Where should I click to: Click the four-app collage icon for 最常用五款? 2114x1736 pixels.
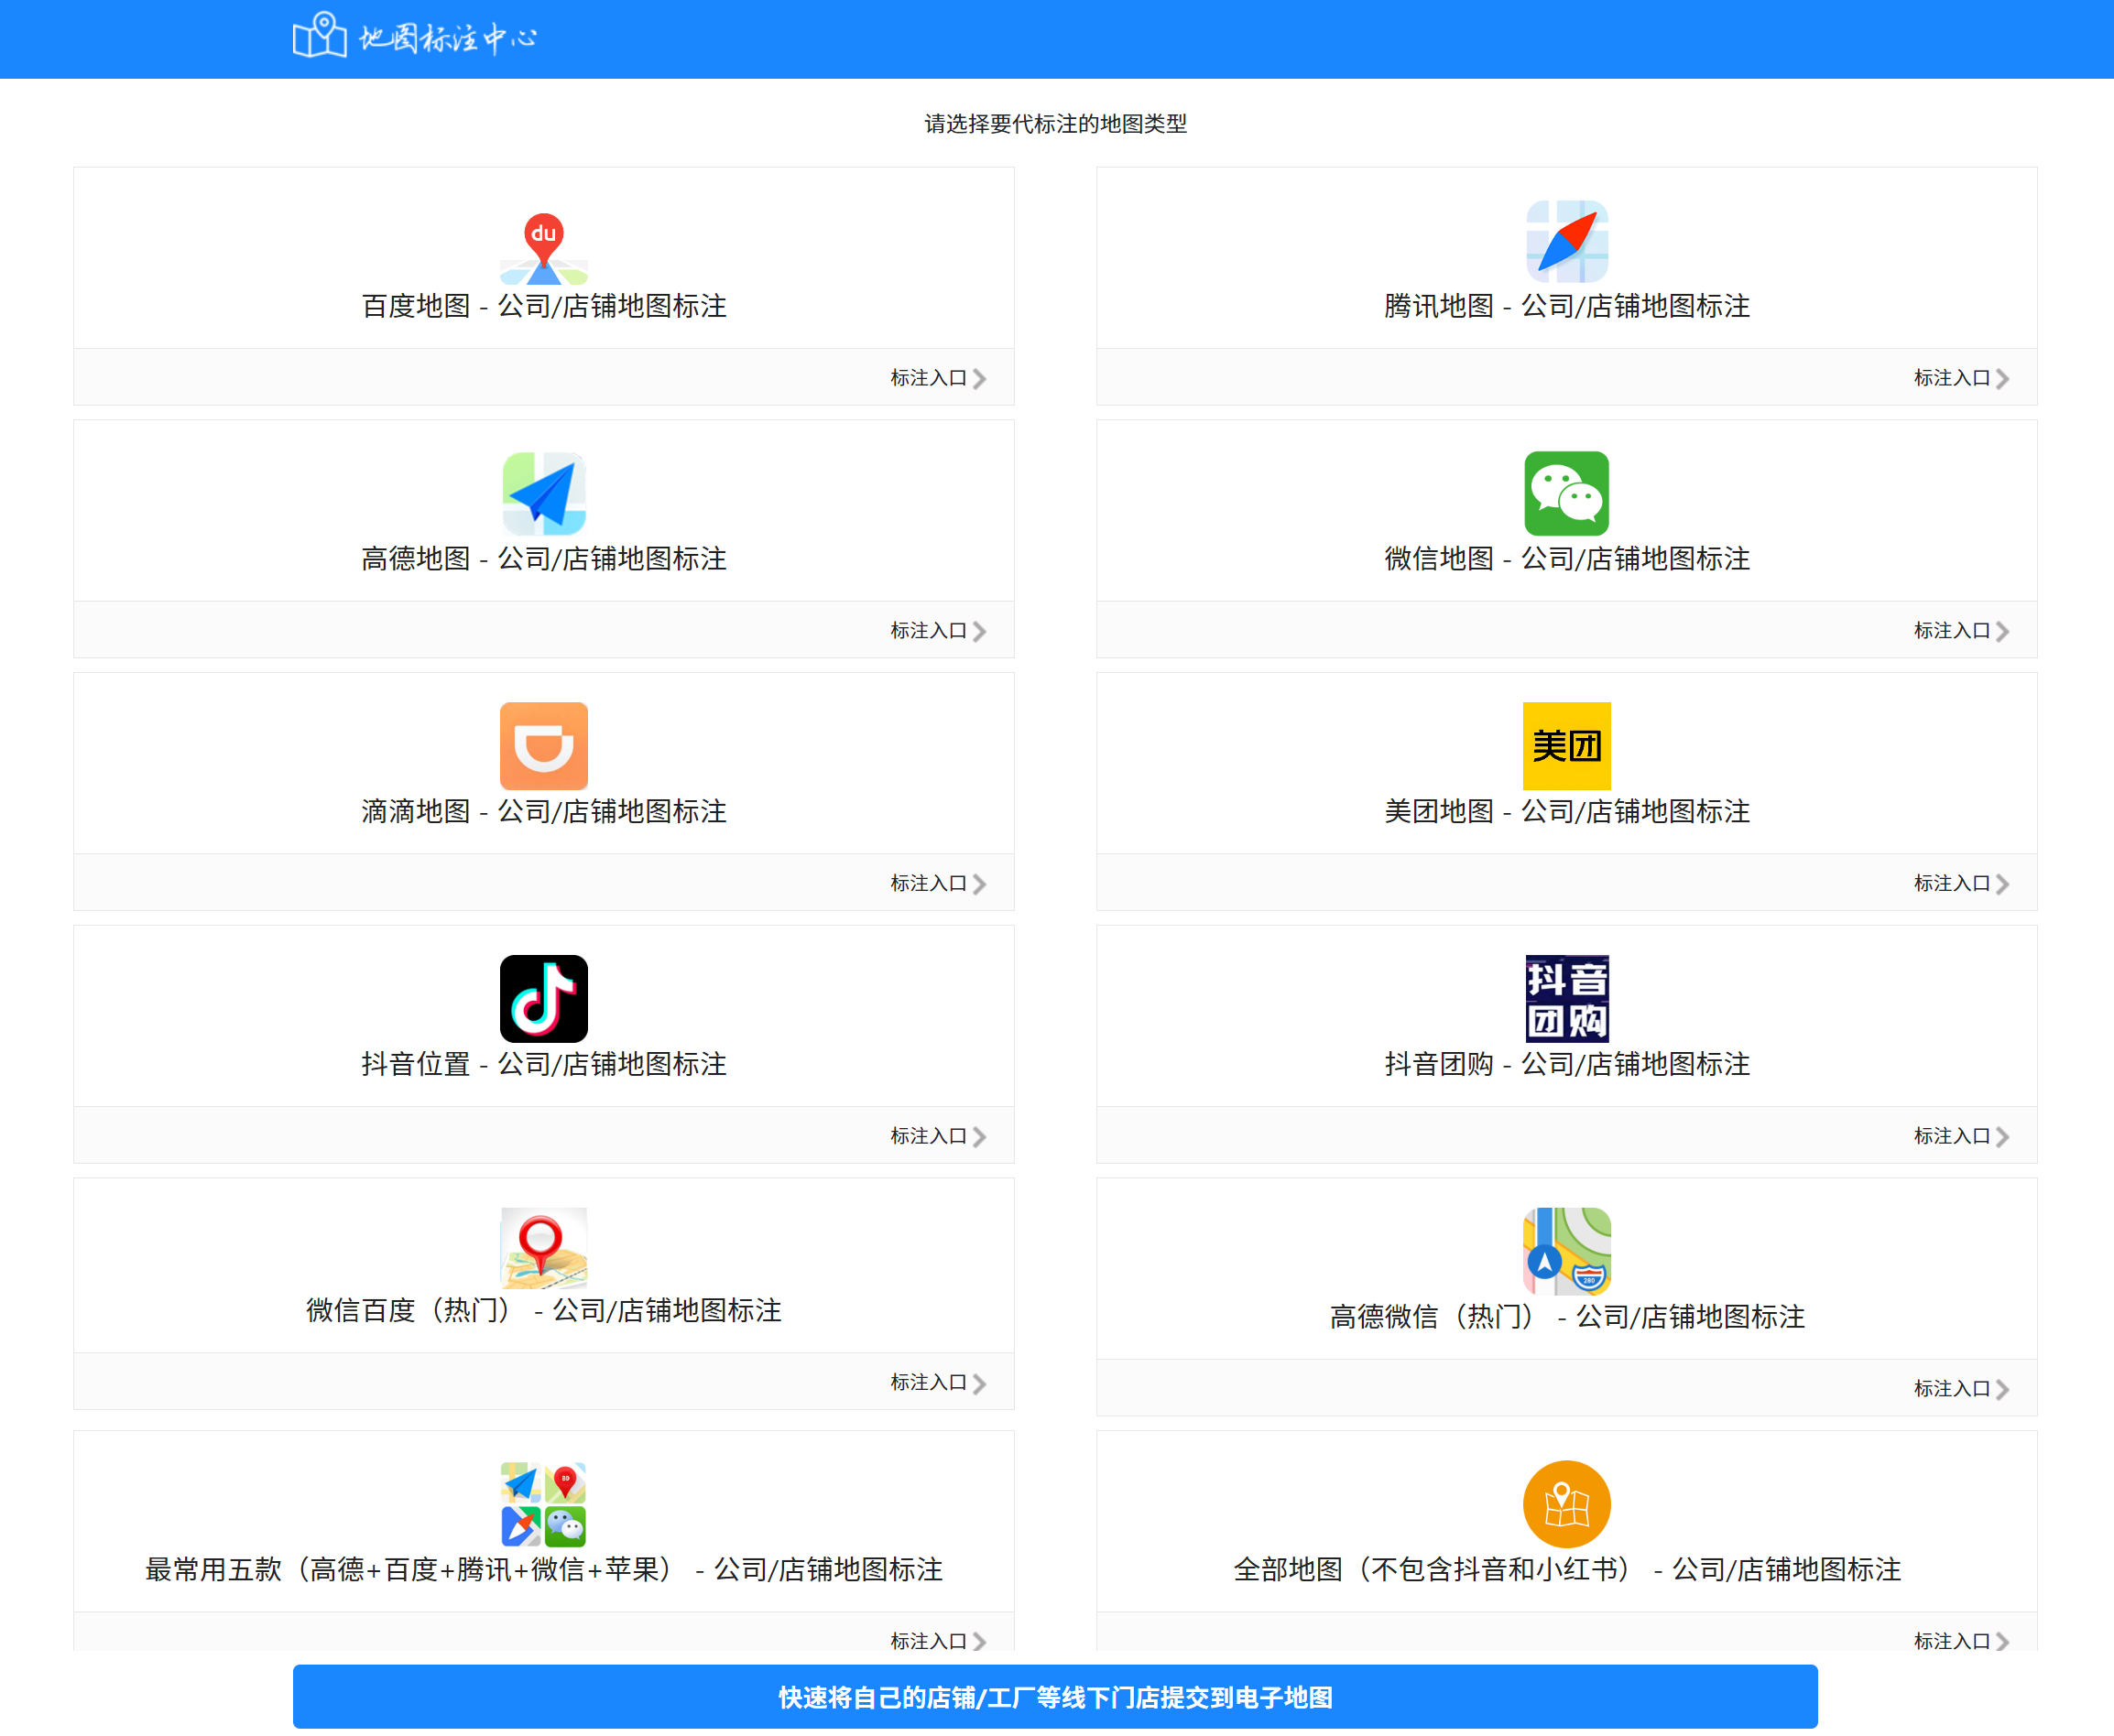(543, 1504)
